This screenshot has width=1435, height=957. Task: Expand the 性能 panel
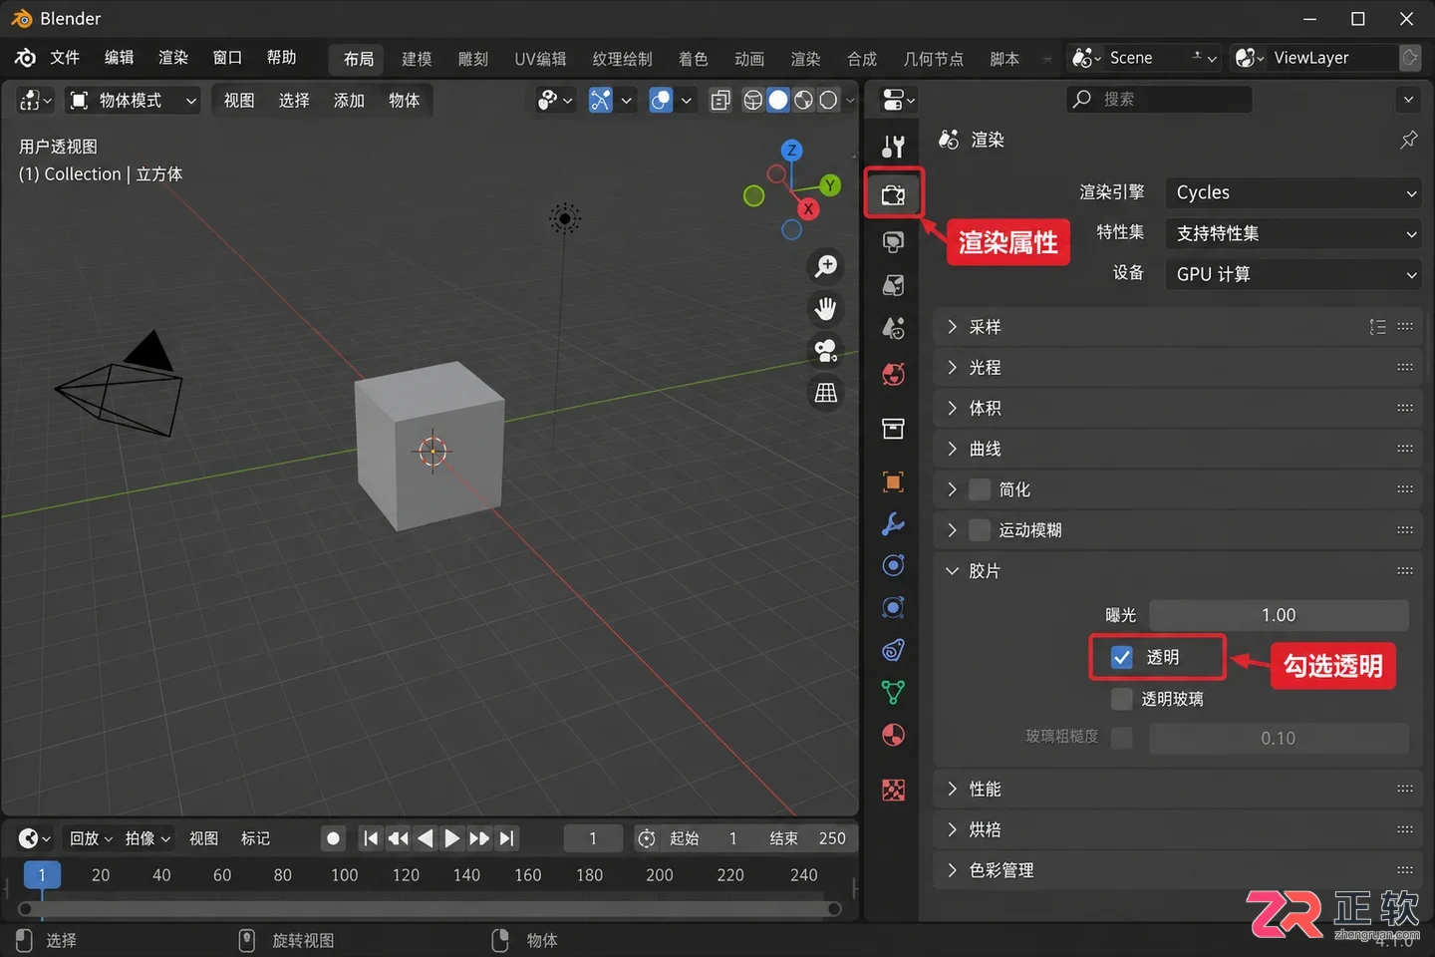point(1176,789)
